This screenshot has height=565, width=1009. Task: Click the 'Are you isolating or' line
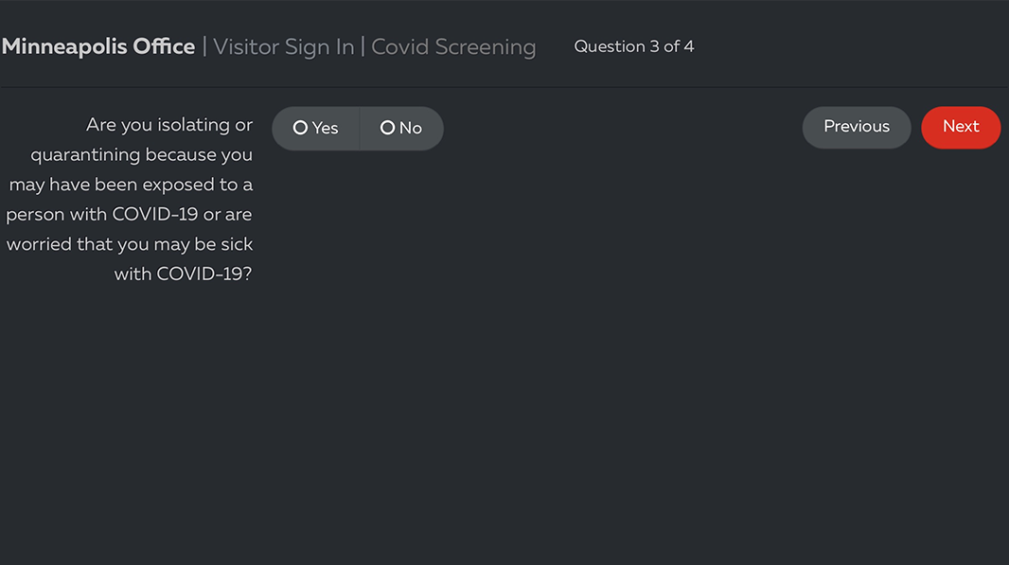[169, 125]
